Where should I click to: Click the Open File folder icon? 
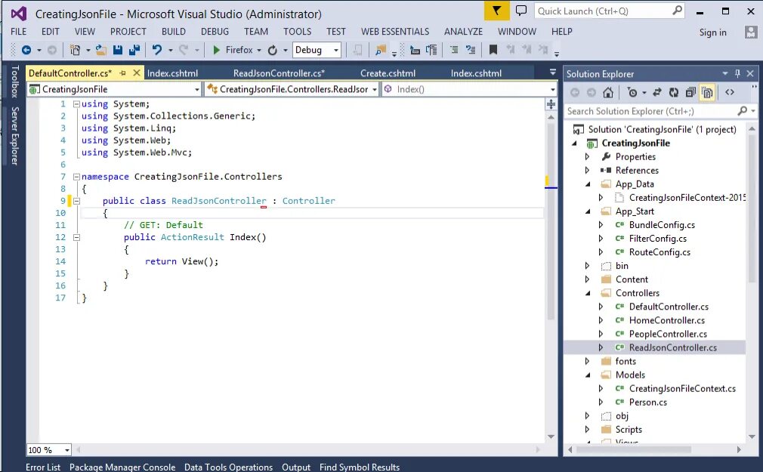(100, 50)
